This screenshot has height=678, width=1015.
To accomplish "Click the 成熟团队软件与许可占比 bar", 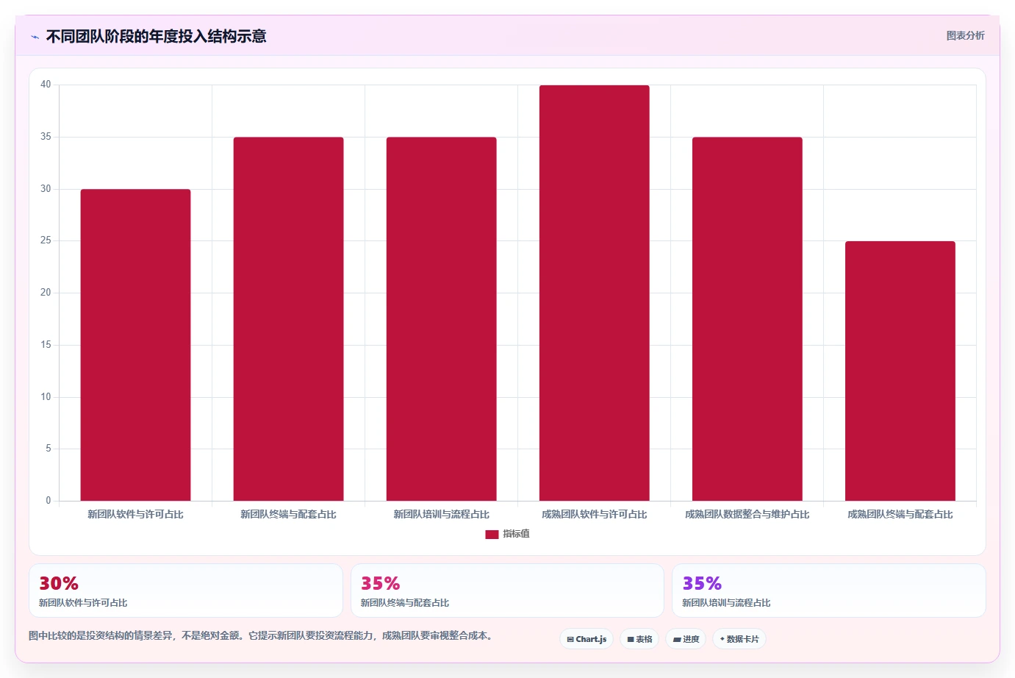I will (594, 293).
